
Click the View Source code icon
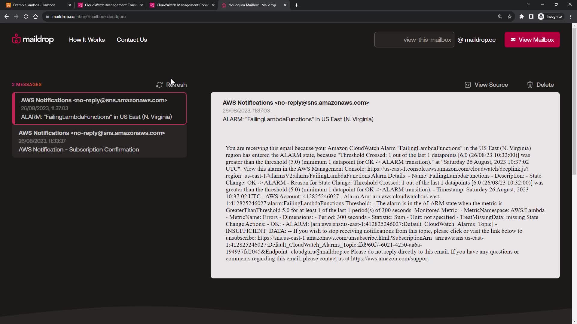tap(468, 85)
